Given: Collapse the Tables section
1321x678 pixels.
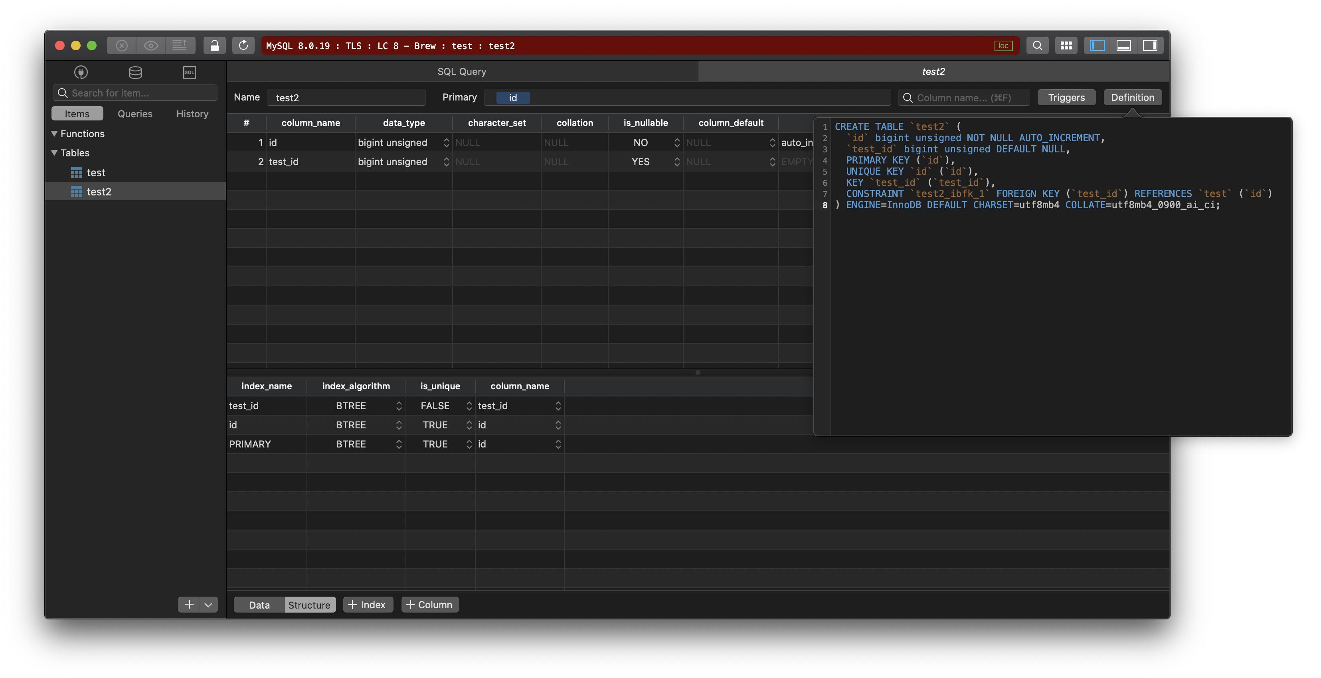Looking at the screenshot, I should (x=54, y=152).
